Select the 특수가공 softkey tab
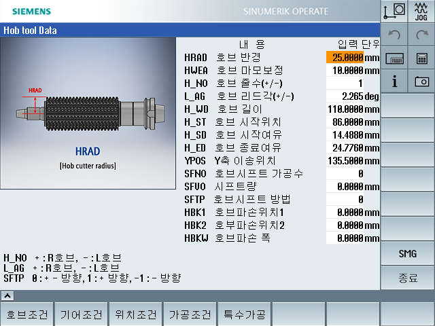Screen dimensions: 435x326 point(245,314)
